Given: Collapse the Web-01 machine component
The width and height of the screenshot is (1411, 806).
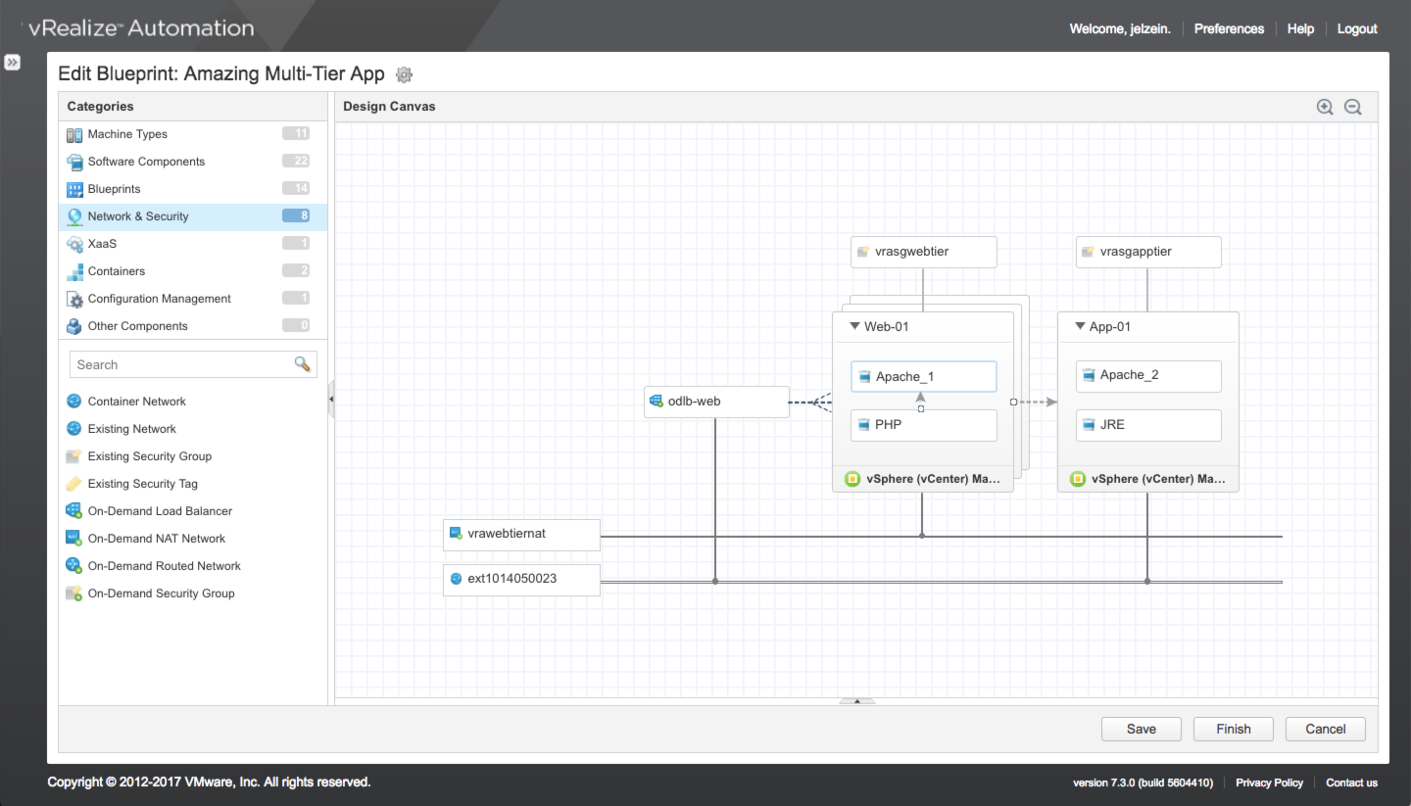Looking at the screenshot, I should coord(854,327).
